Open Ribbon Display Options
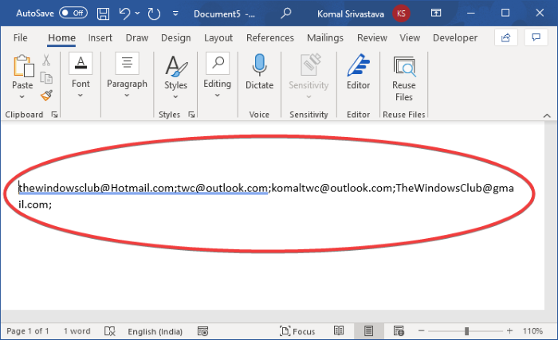Screen dimensions: 558x340 point(436,14)
